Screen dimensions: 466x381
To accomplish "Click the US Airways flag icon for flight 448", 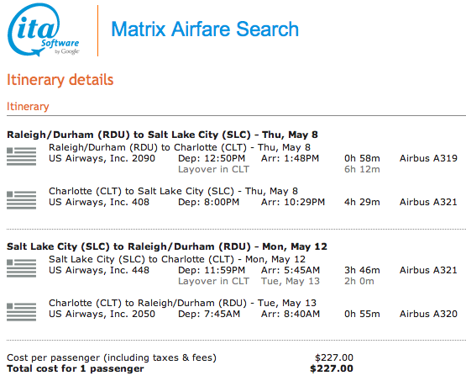I will click(21, 268).
